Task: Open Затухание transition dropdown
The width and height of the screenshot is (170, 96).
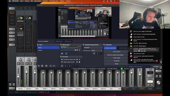Action: (x=93, y=47)
